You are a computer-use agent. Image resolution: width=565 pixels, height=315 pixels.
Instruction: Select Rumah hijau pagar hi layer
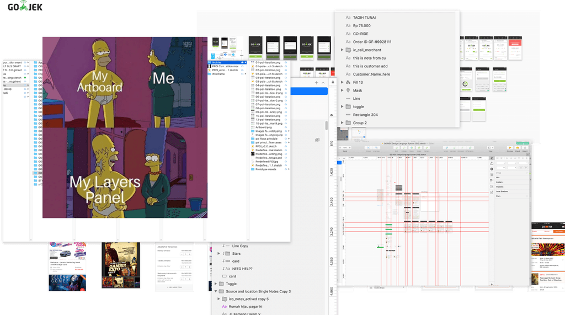246,307
